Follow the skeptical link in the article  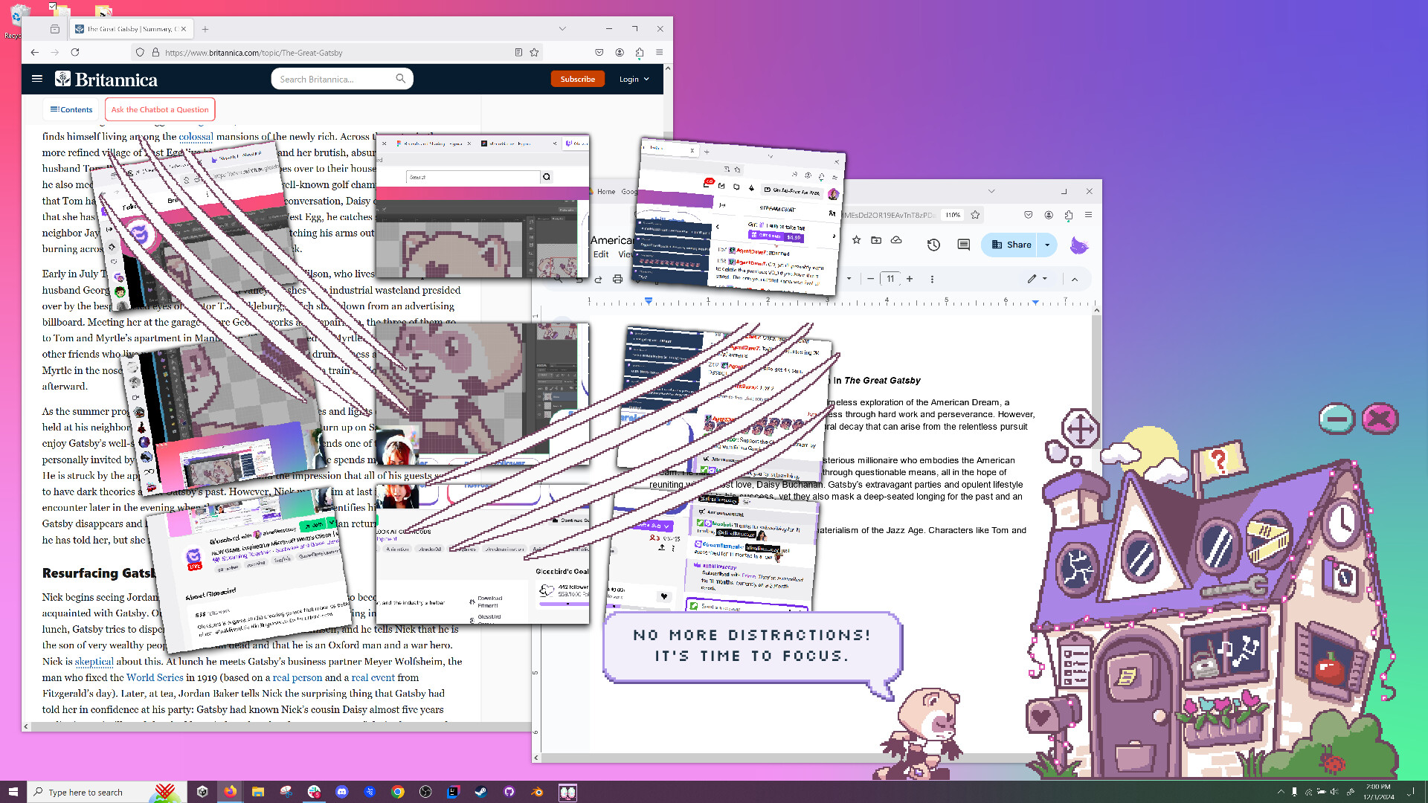coord(94,662)
